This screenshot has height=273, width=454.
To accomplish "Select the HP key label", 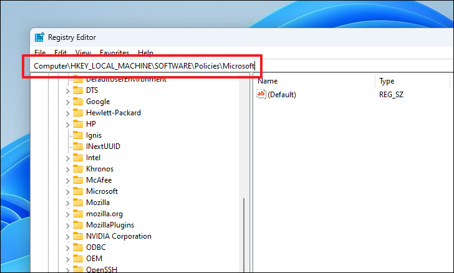I will pos(91,124).
